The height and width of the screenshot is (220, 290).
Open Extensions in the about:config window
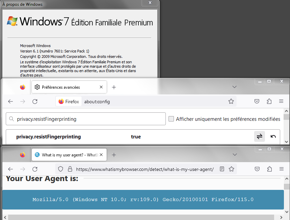[269, 102]
